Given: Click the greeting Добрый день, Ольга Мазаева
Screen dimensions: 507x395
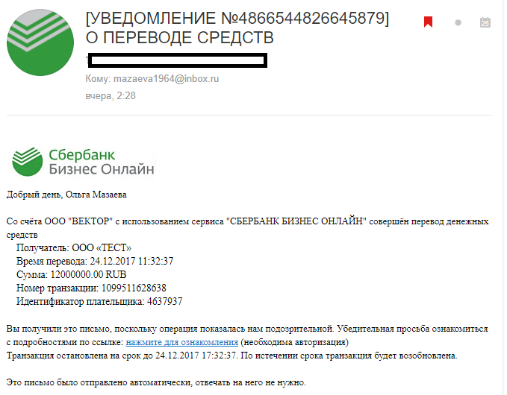Looking at the screenshot, I should coord(66,195).
